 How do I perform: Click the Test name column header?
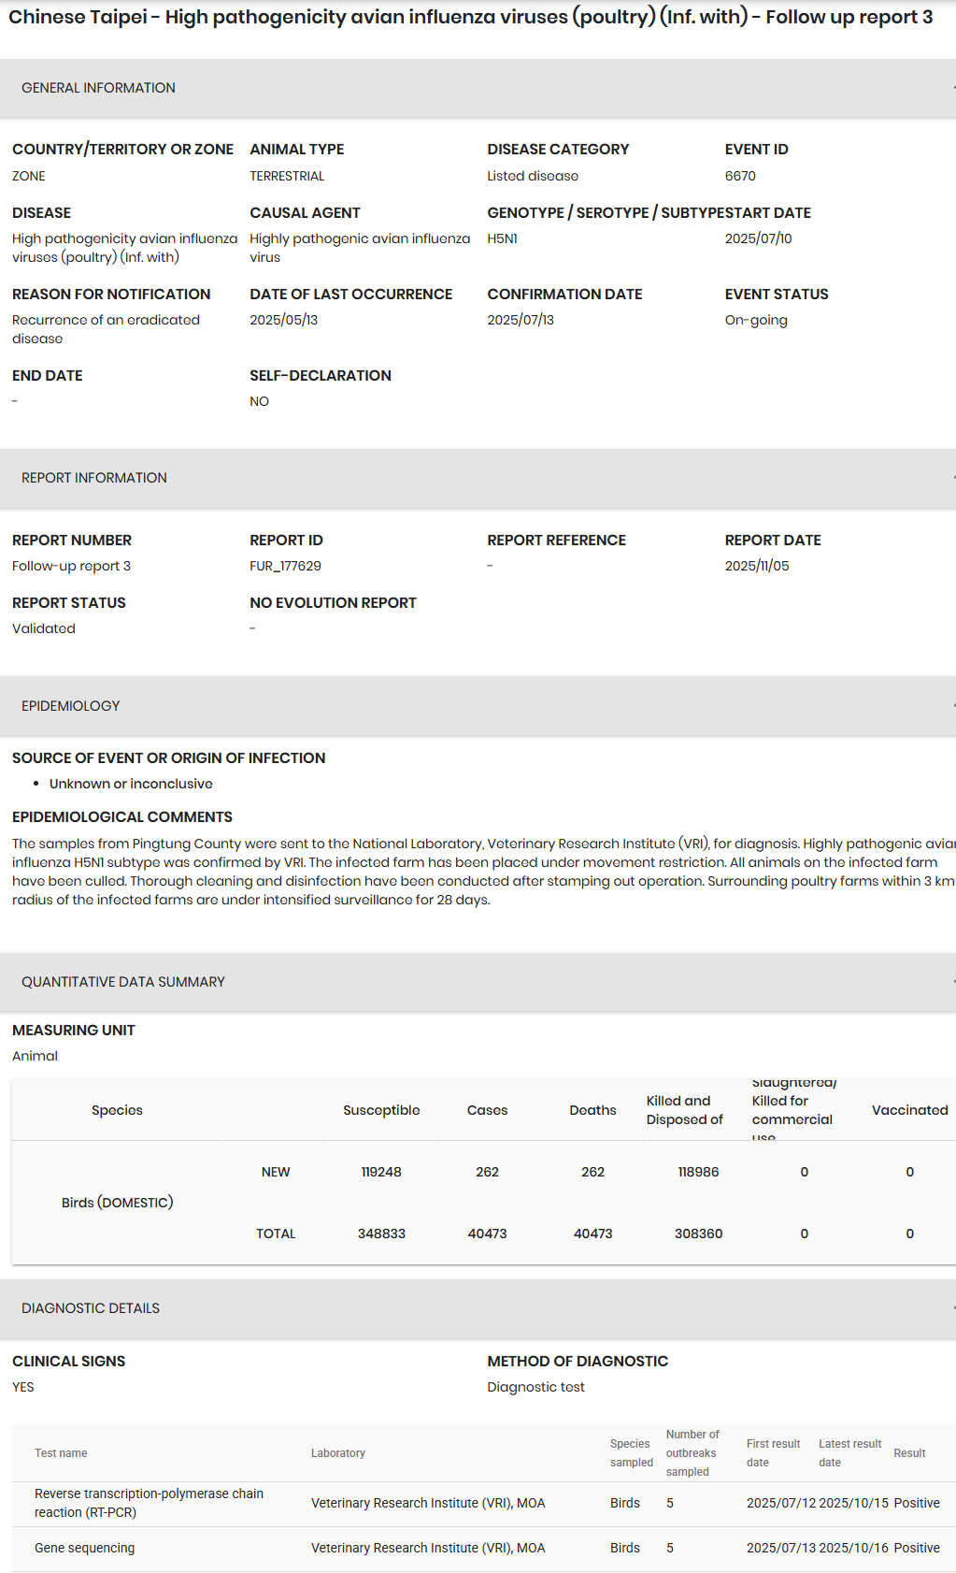coord(61,1453)
